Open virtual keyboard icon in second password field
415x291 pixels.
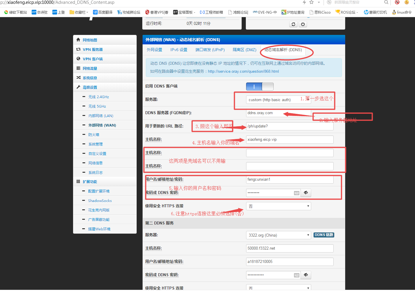(297, 275)
